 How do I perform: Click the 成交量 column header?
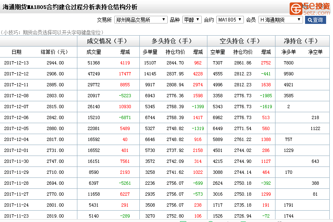point(94,52)
